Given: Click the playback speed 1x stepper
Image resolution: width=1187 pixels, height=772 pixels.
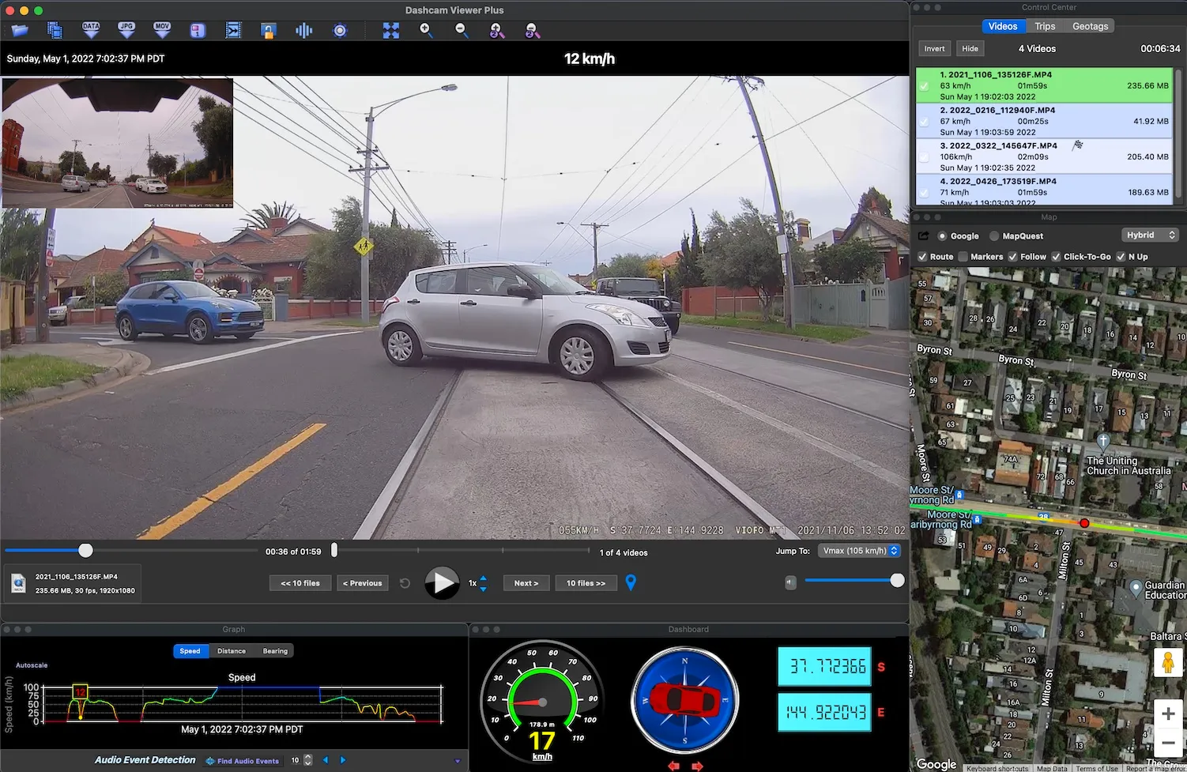Looking at the screenshot, I should click(483, 583).
